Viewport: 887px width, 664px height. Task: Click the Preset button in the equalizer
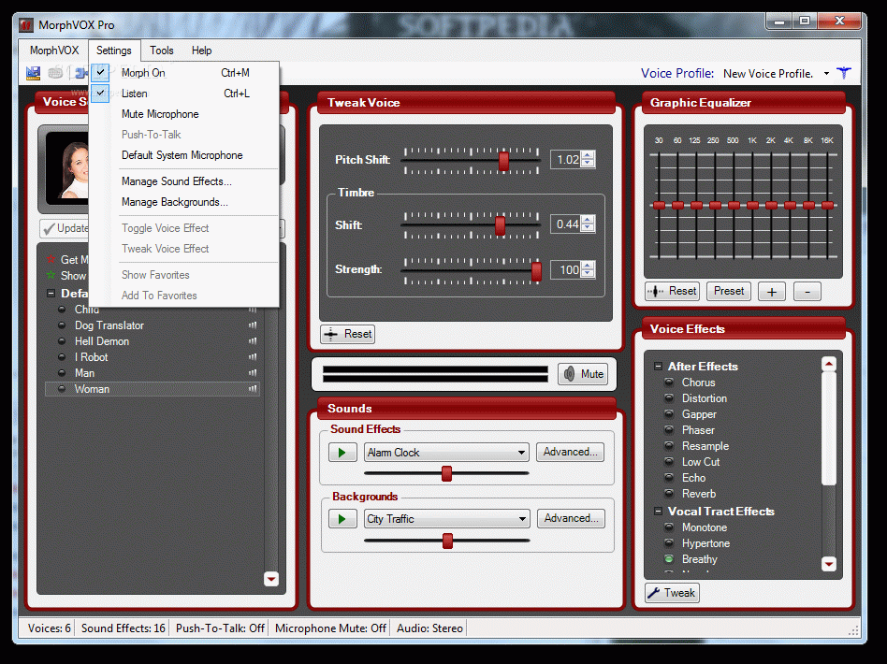click(x=728, y=291)
